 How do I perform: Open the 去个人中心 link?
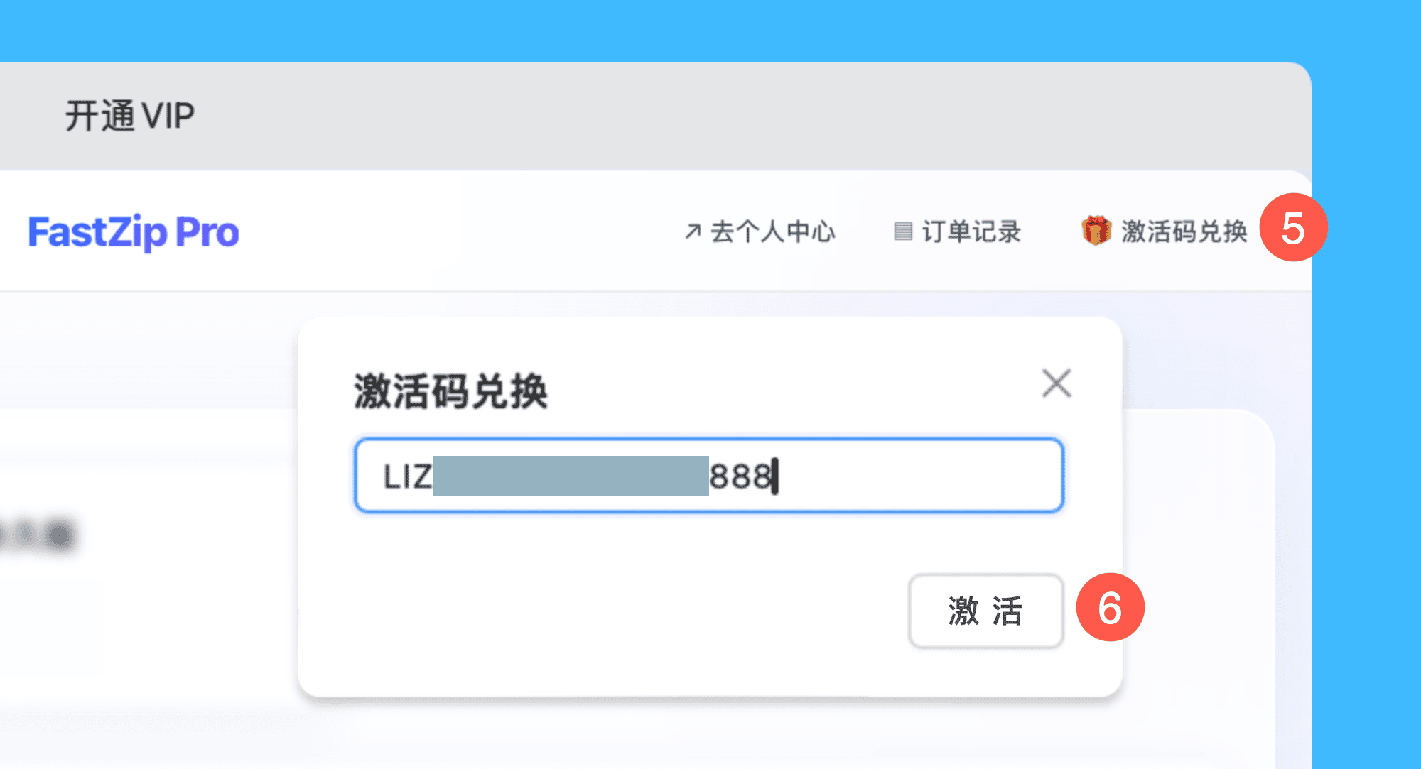click(760, 231)
